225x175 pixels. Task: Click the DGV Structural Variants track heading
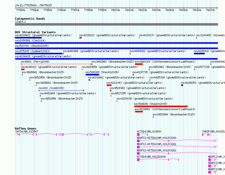click(35, 32)
